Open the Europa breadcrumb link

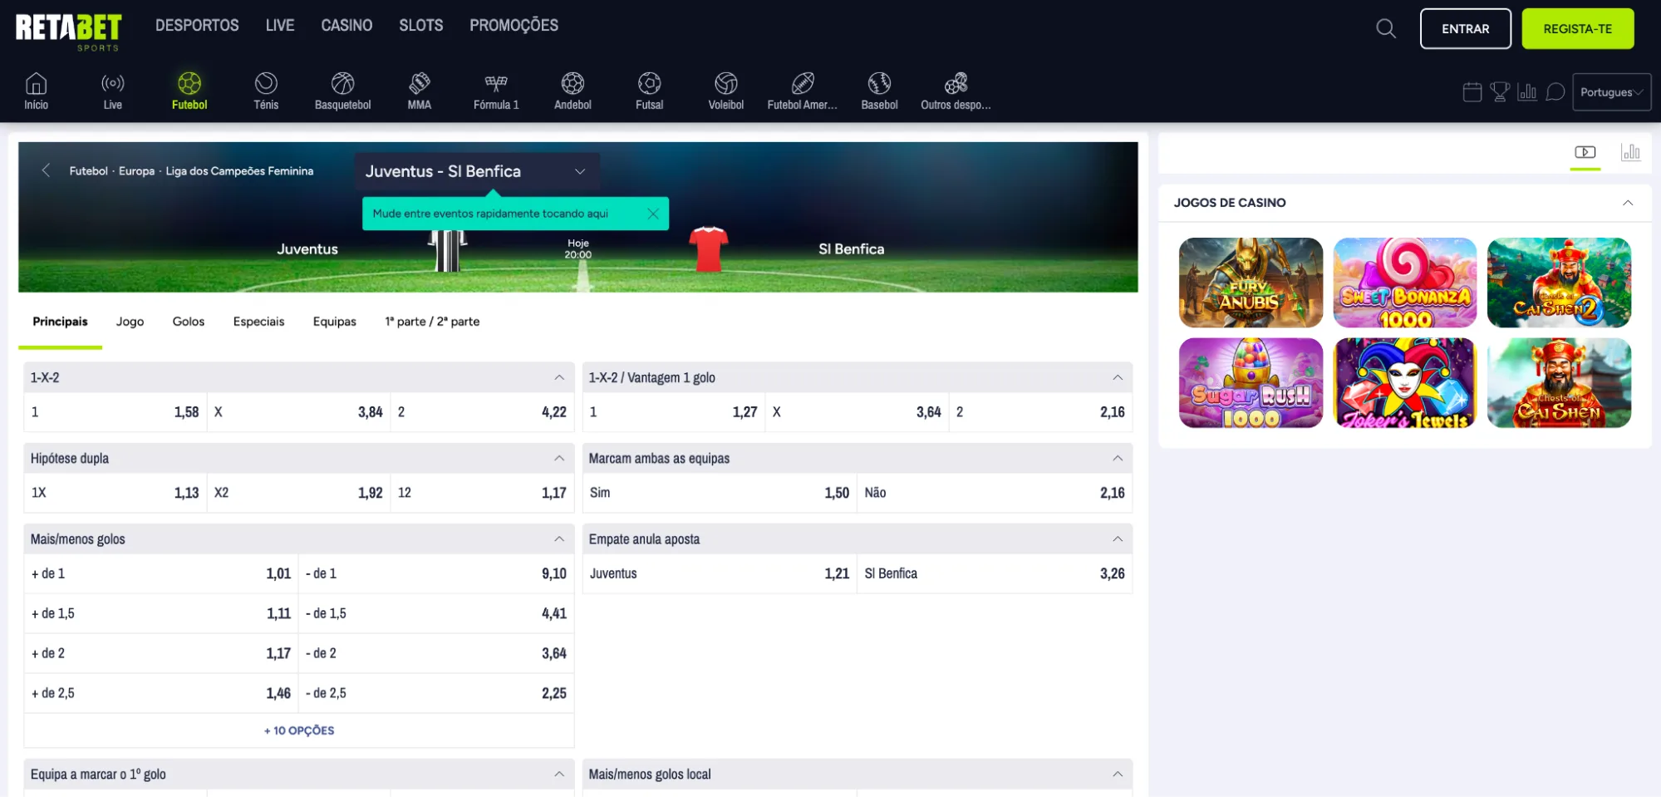136,170
